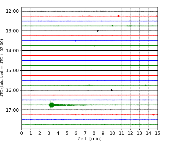The image size is (179, 143).
Task: Click the large seismic event on the green trace
Action: coord(51,105)
